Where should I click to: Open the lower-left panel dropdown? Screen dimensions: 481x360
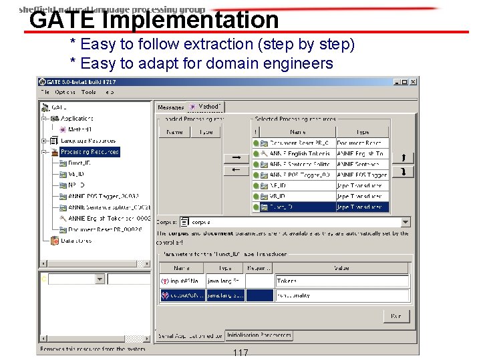(100, 279)
